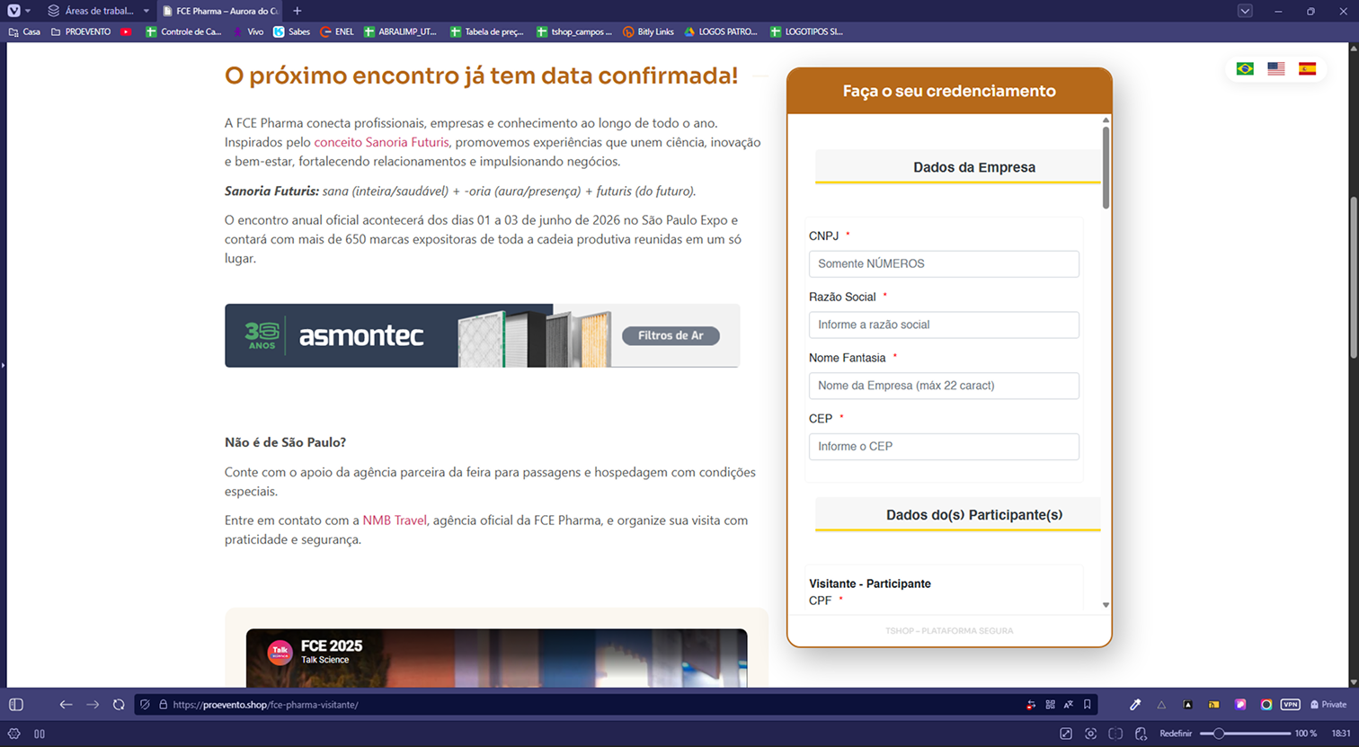This screenshot has width=1359, height=747.
Task: Open Vivaldi settings gear in status bar
Action: tap(13, 734)
